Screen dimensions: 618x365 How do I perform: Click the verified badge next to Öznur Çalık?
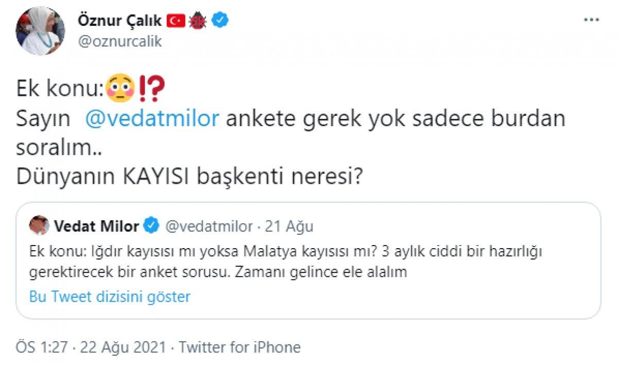(220, 21)
